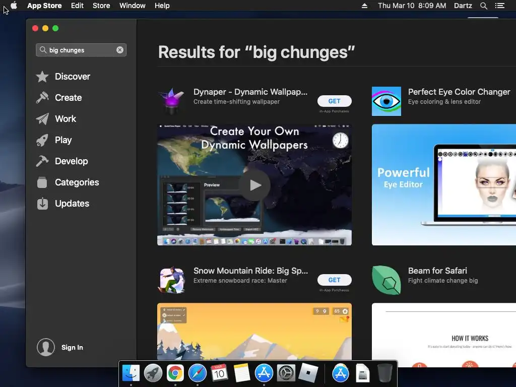Viewport: 516px width, 387px height.
Task: Clear the search field with the X button
Action: click(120, 50)
